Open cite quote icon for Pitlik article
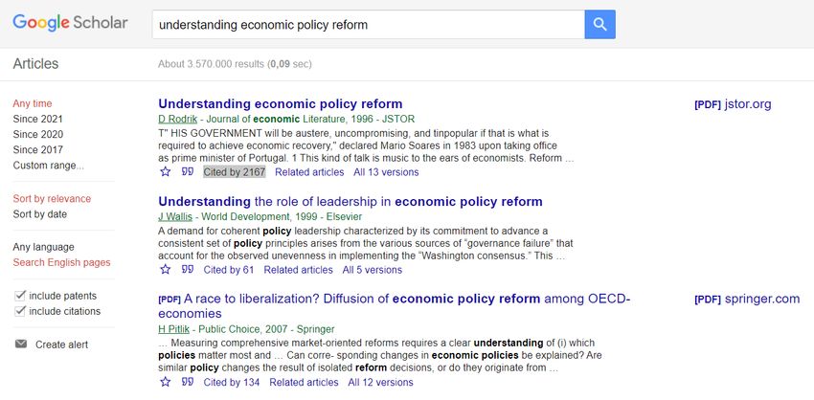Viewport: 814px width, 400px height. [x=188, y=381]
